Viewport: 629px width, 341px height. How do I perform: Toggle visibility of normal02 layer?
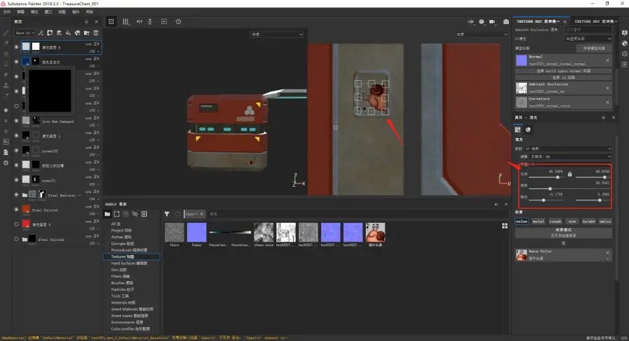coord(17,150)
